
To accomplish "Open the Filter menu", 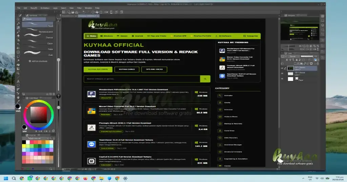I will point(79,8).
